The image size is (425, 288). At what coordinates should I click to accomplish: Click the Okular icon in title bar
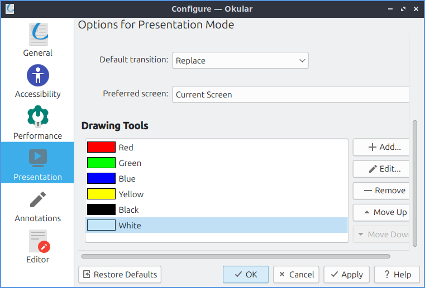(9, 9)
